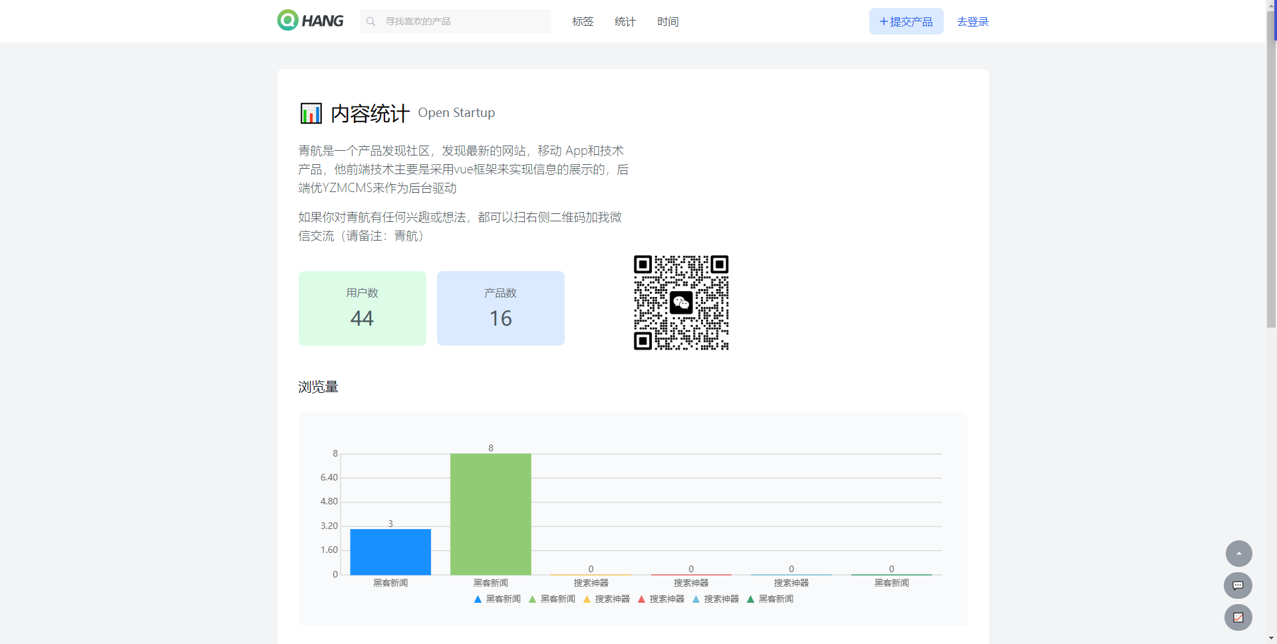This screenshot has height=644, width=1277.
Task: Click the 去登录 login link
Action: 972,21
